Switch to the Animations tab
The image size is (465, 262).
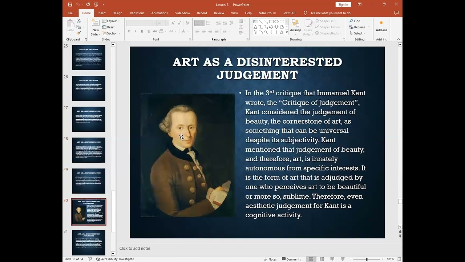pos(159,13)
